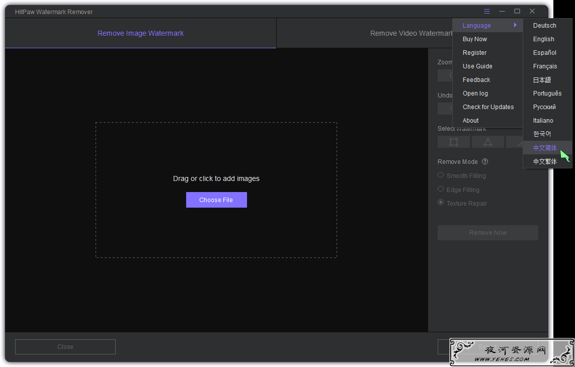Image resolution: width=575 pixels, height=367 pixels.
Task: Expand the Language submenu arrow
Action: coord(515,25)
